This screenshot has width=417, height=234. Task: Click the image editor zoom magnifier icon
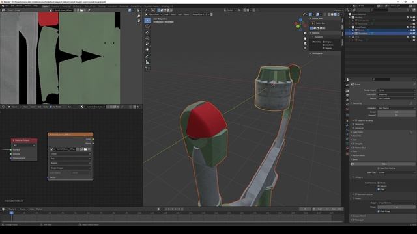pos(139,16)
